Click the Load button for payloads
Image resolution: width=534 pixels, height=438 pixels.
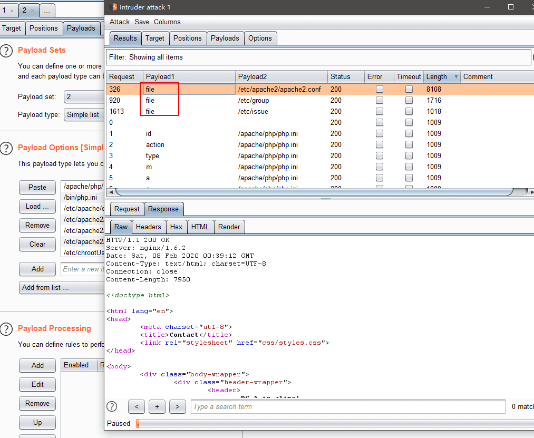pyautogui.click(x=37, y=207)
